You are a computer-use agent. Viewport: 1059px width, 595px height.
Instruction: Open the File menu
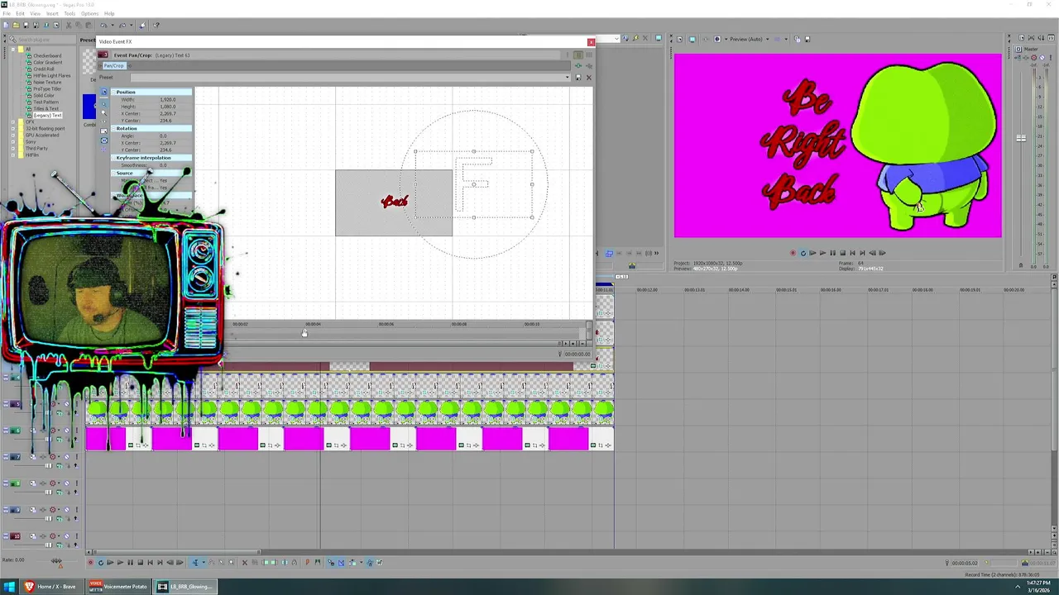[x=7, y=13]
